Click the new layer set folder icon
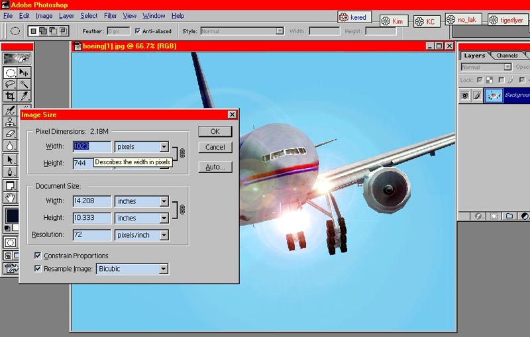 pos(509,216)
